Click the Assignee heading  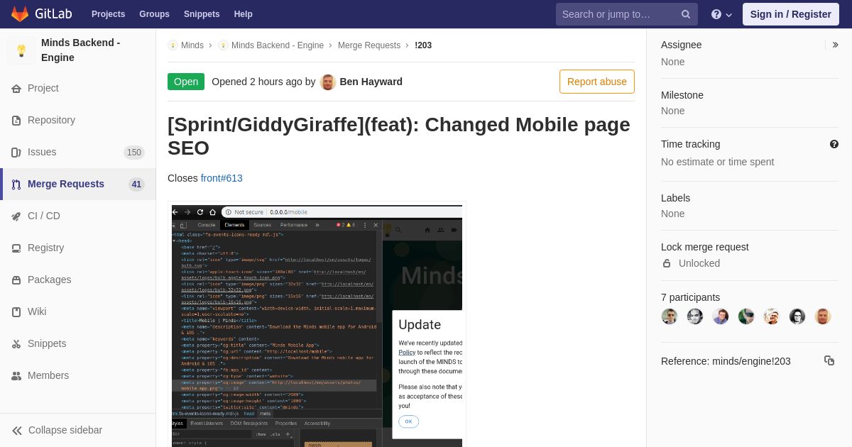point(681,45)
